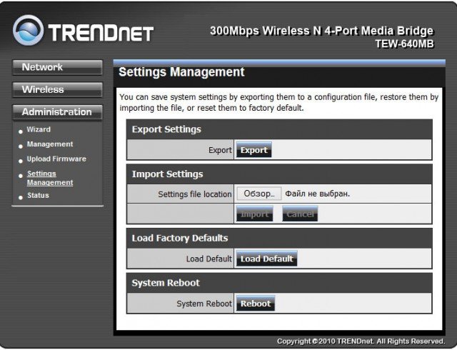Click the Copyright 2010 TRENDnet footer text

361,341
